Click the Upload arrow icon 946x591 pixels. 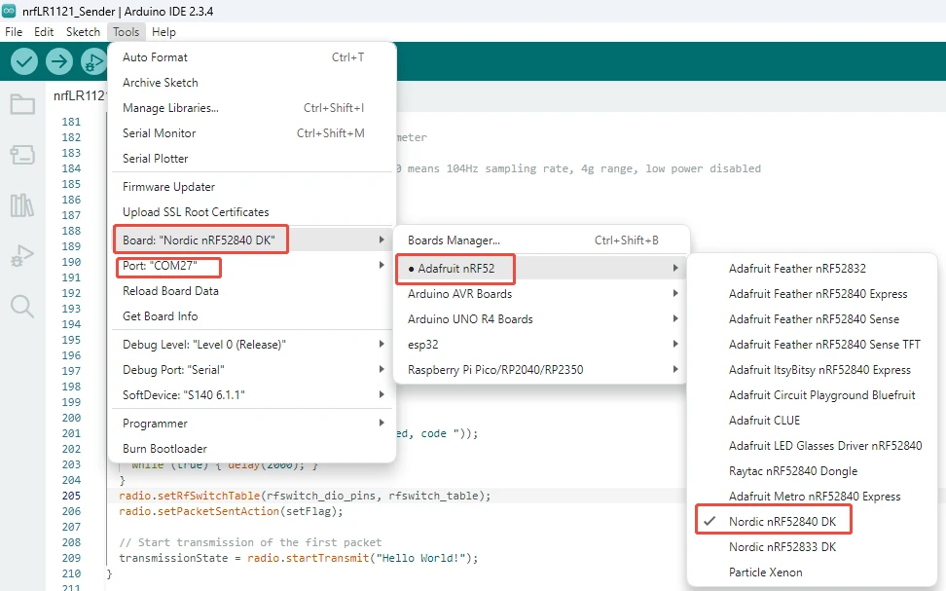point(59,61)
